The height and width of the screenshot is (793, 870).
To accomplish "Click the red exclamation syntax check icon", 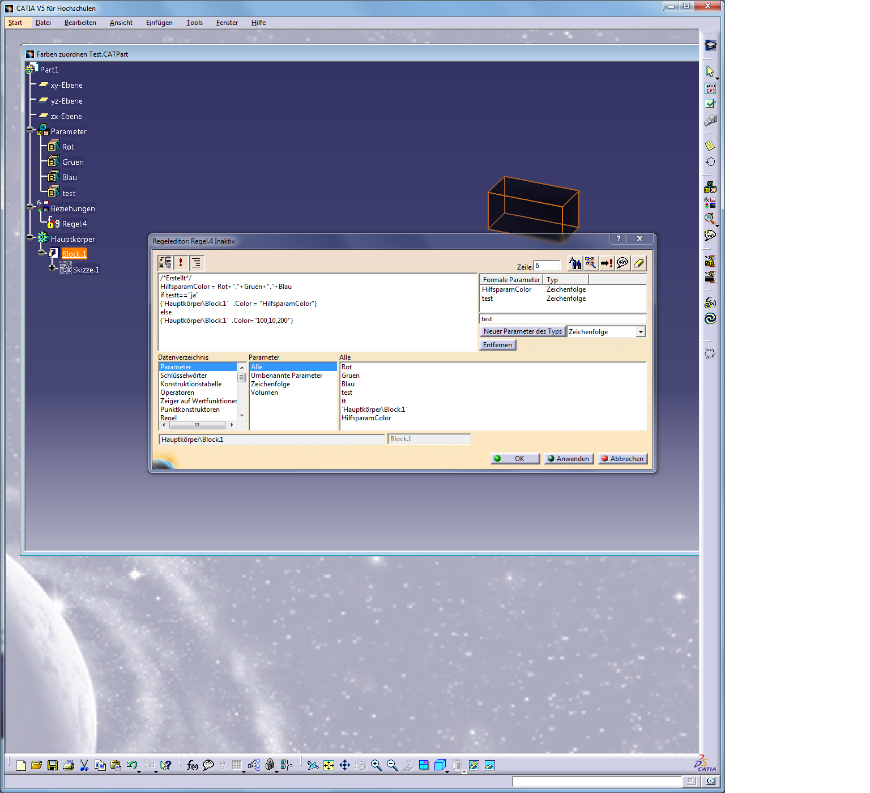I will [x=181, y=262].
